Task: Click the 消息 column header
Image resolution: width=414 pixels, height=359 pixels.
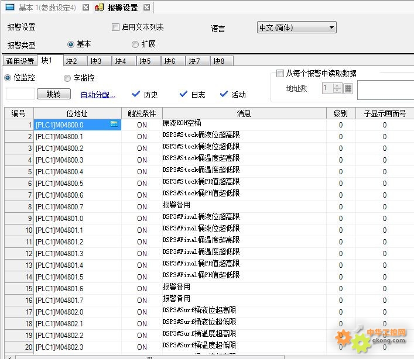Action: coord(244,113)
